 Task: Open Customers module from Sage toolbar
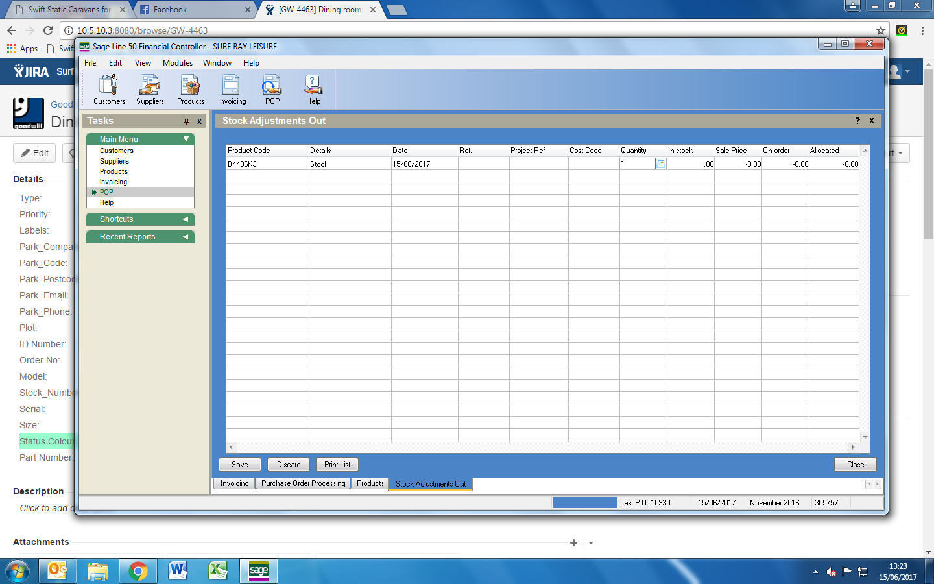point(109,89)
